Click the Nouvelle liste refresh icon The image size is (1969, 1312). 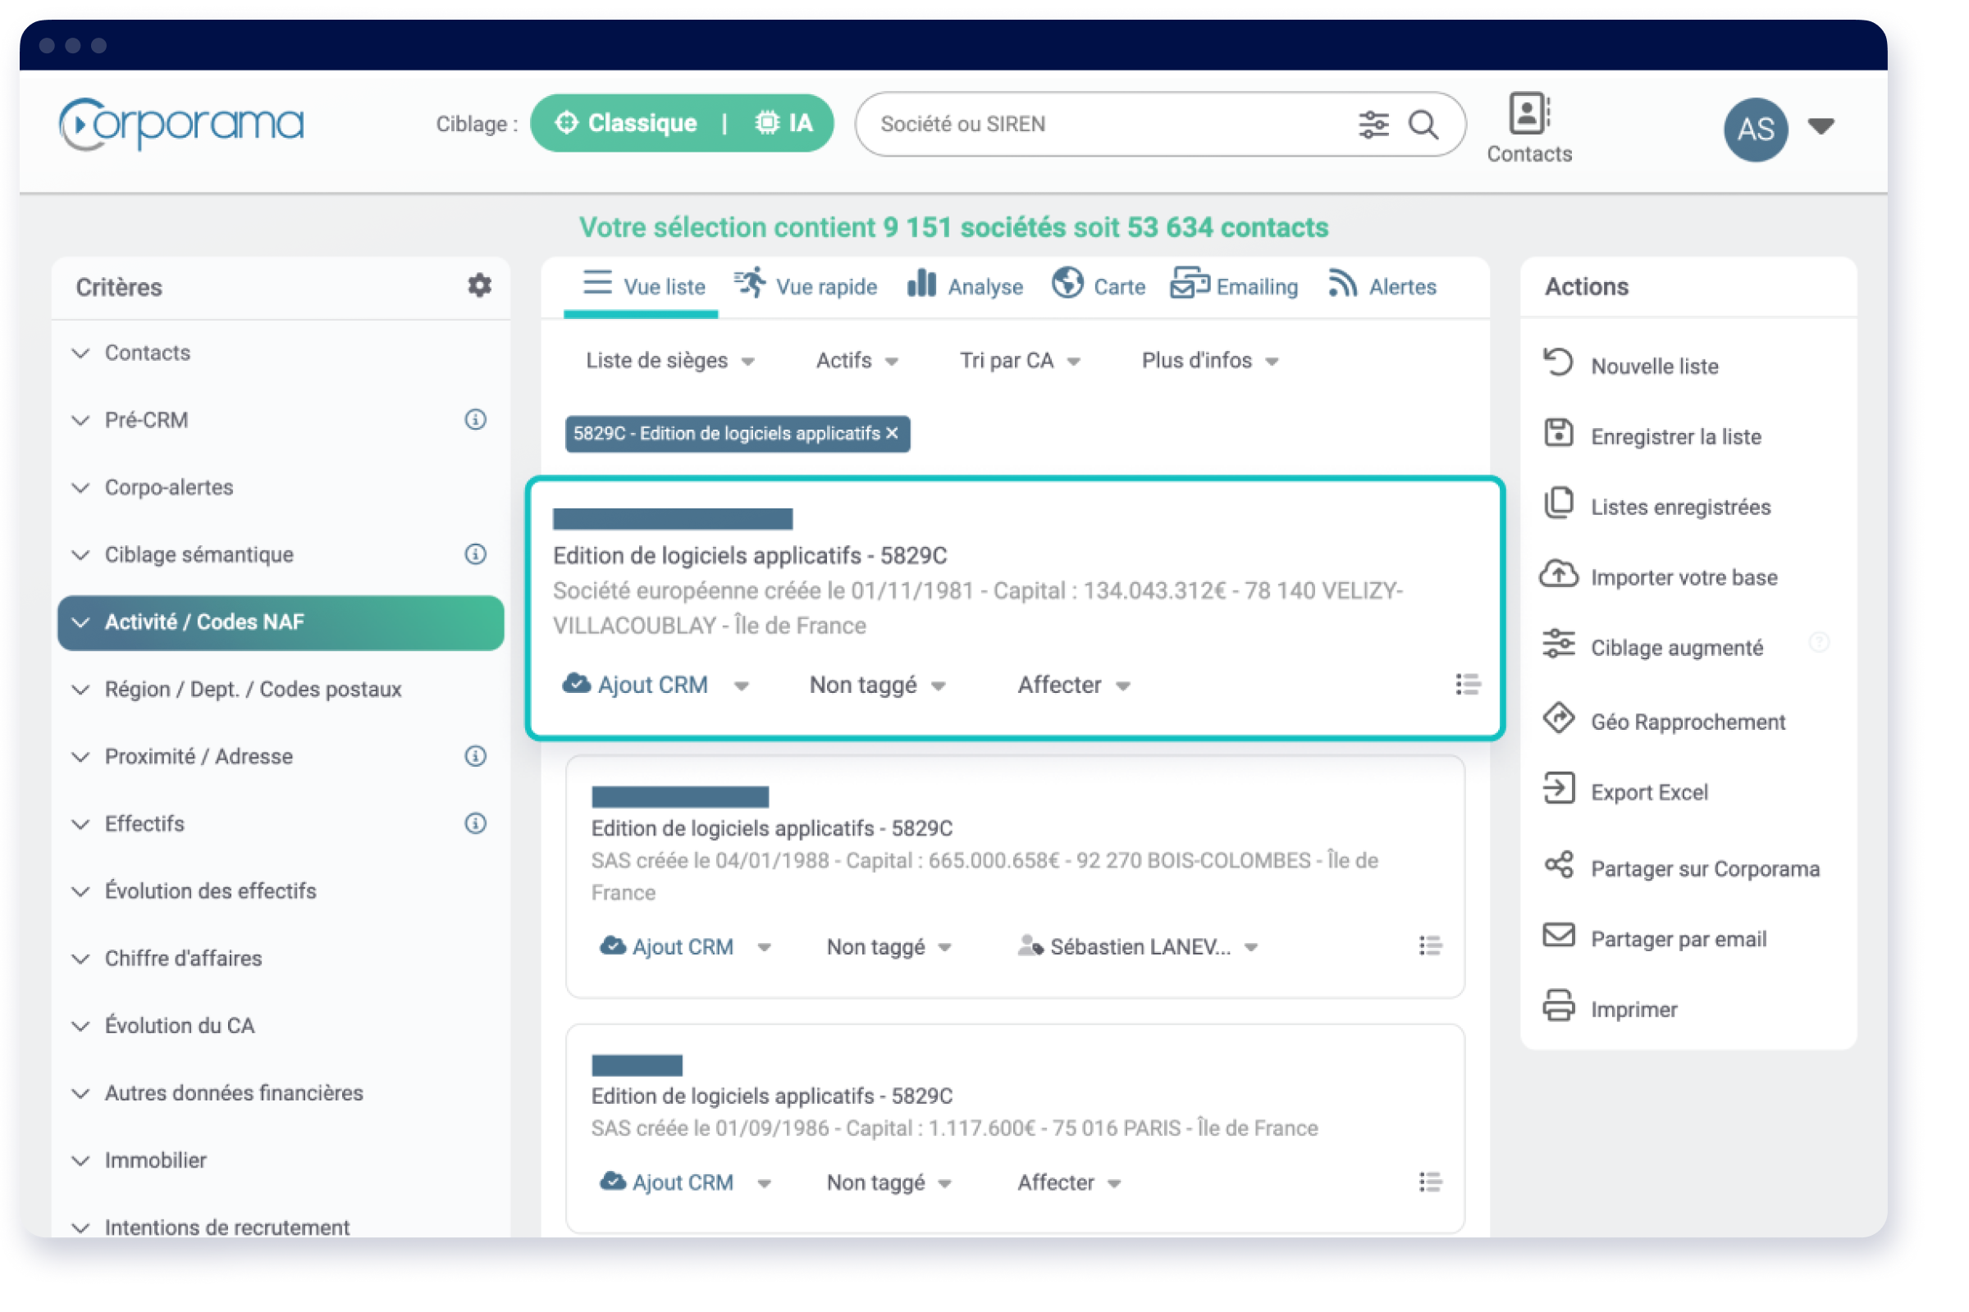(x=1558, y=363)
